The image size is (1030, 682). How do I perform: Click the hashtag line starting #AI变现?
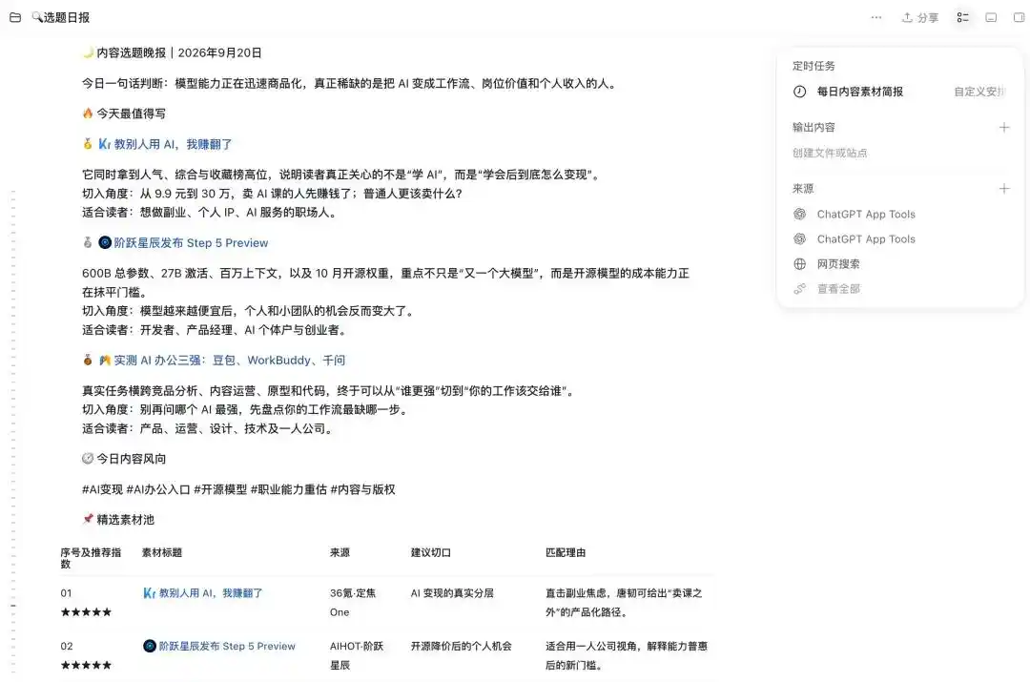coord(238,489)
